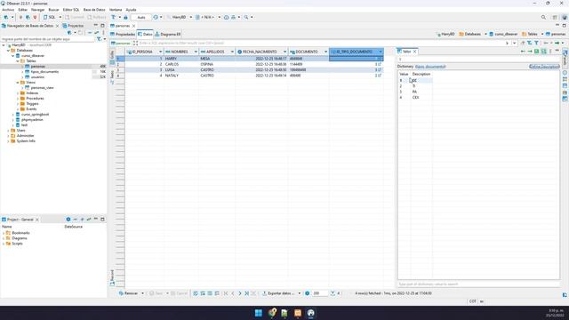Select the Datos tab
569x320 pixels.
pyautogui.click(x=145, y=34)
